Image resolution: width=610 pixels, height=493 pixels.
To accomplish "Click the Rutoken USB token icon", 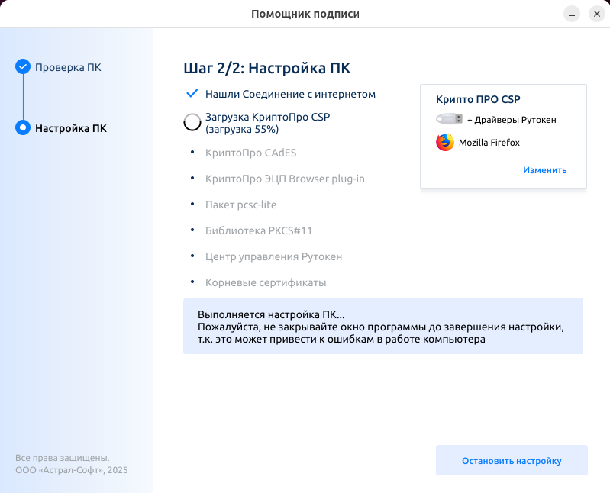I will point(450,119).
